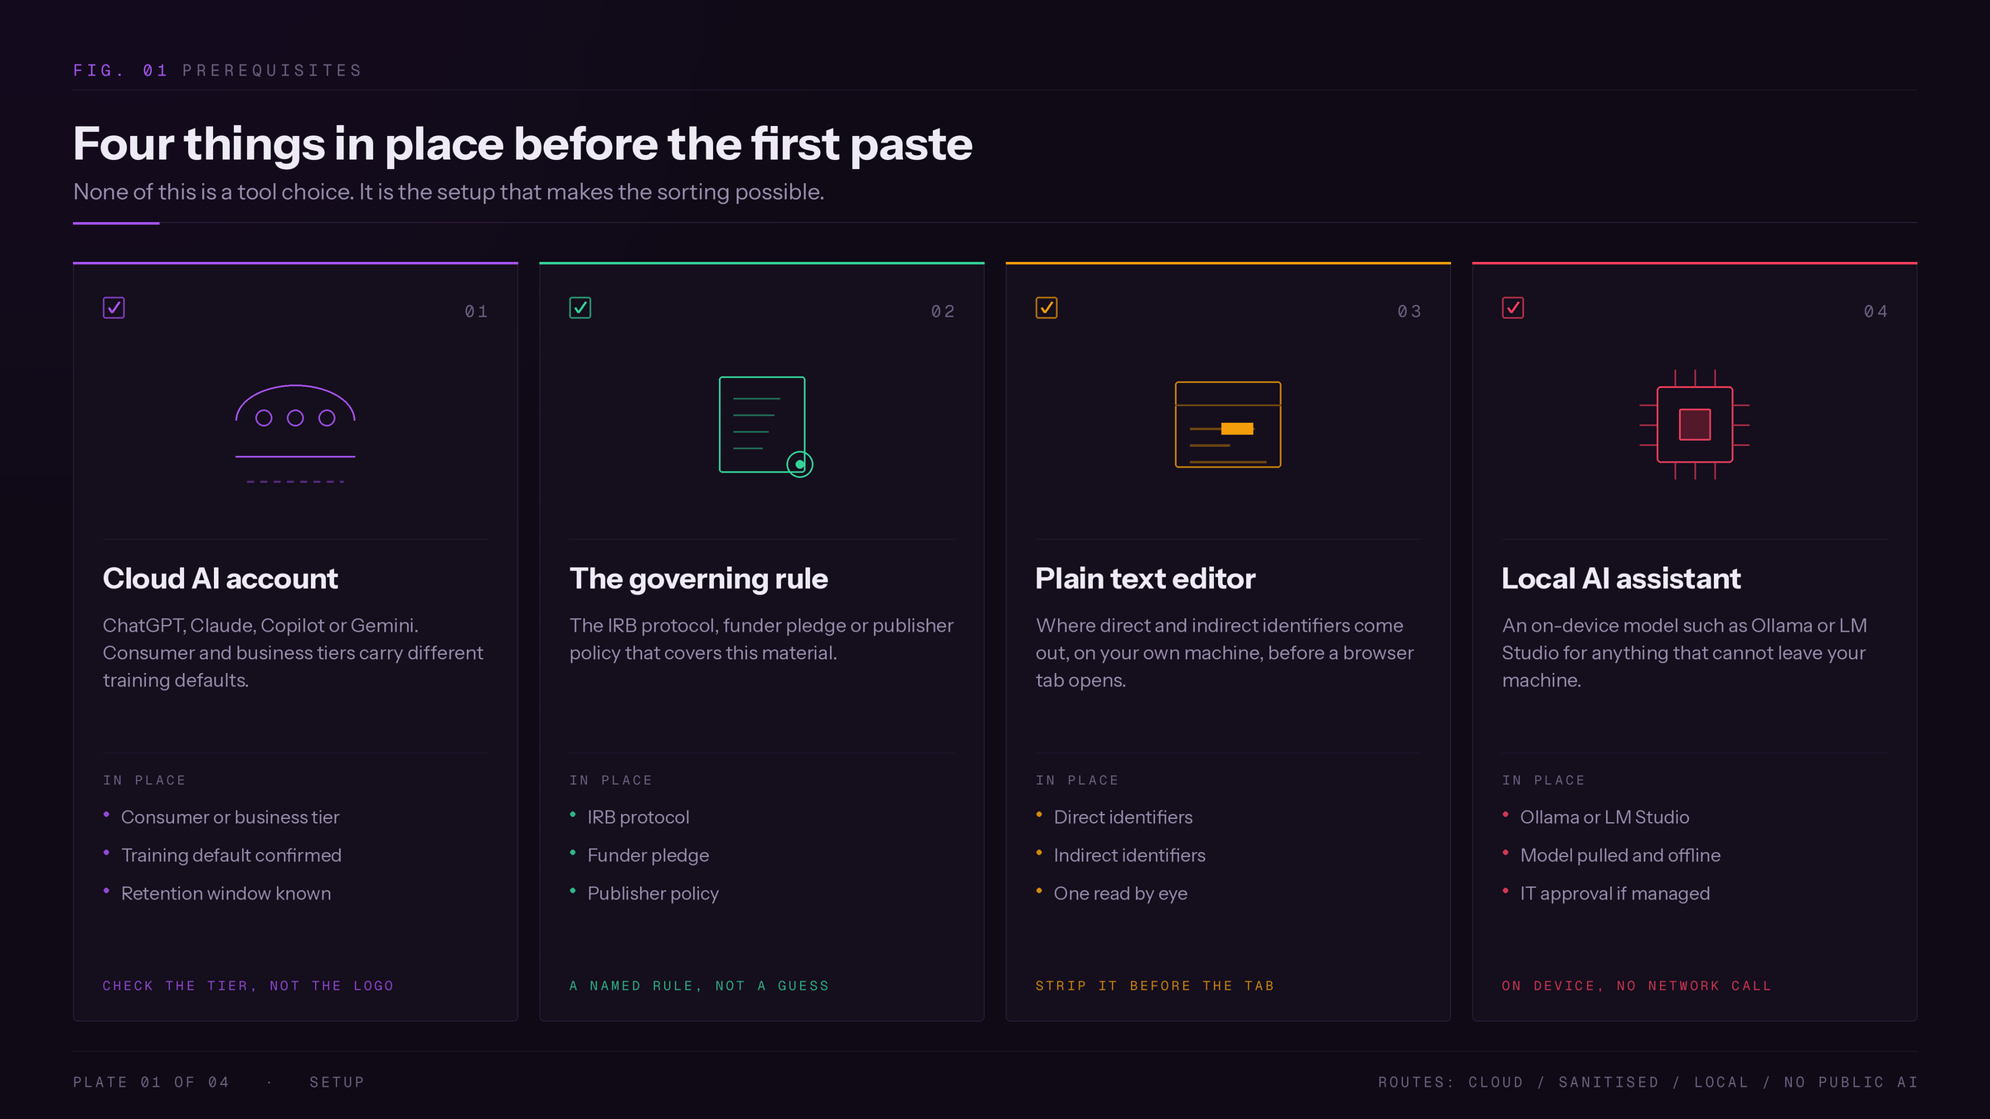This screenshot has height=1119, width=1990.
Task: Click 'A named rule, not a guess'
Action: (x=699, y=986)
